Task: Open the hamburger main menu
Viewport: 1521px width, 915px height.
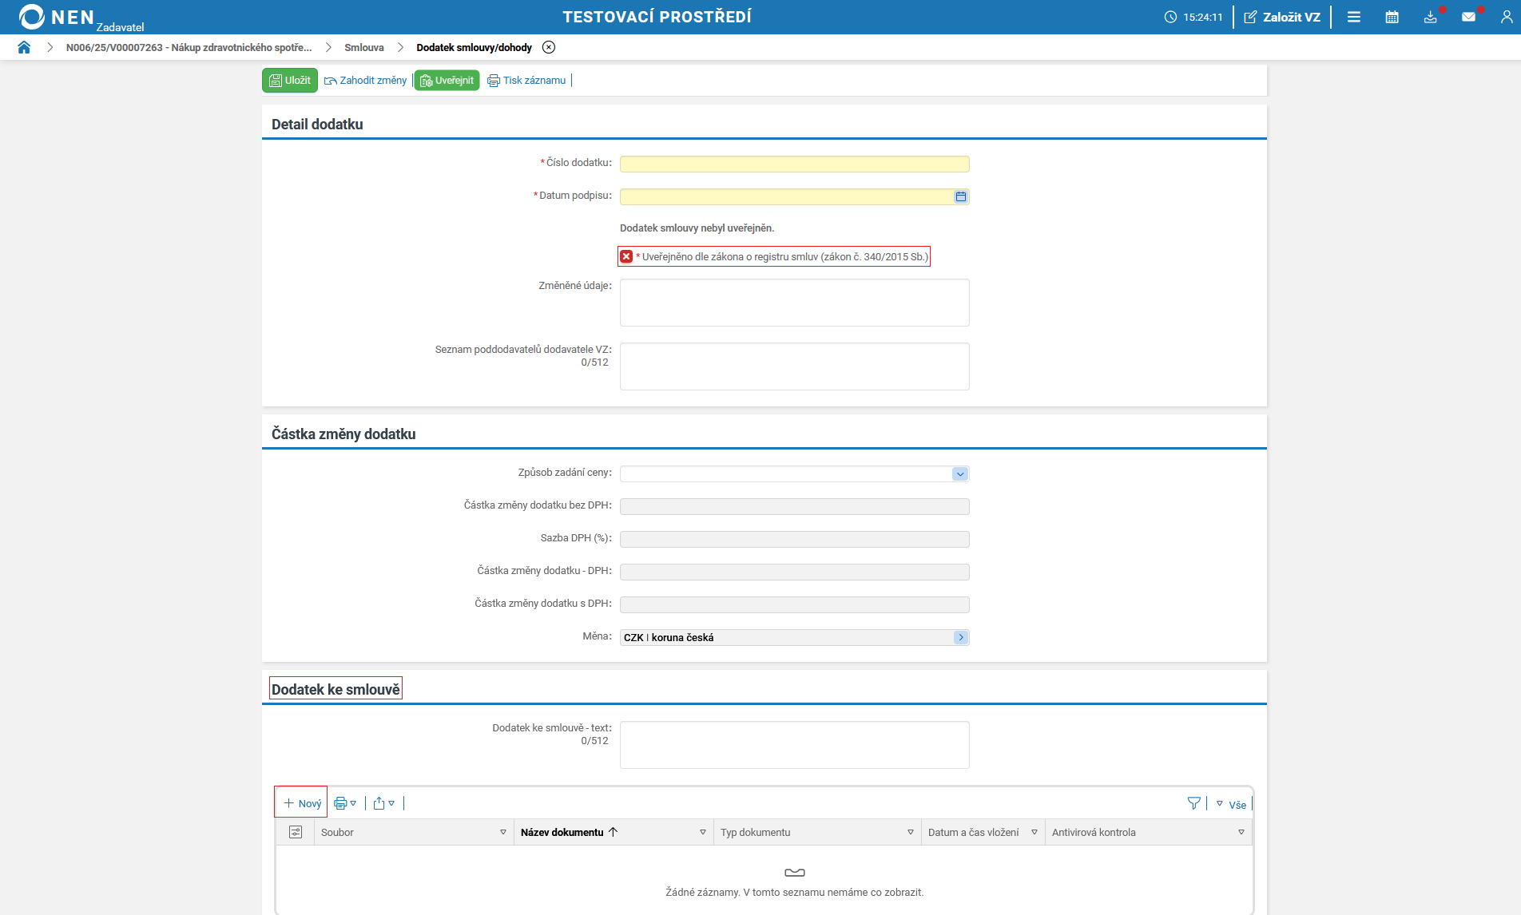Action: 1354,17
